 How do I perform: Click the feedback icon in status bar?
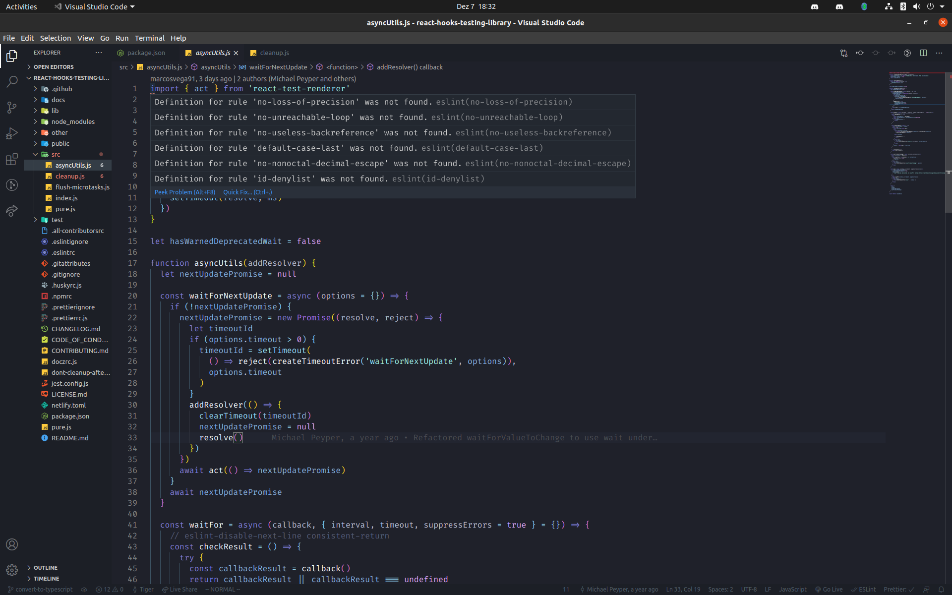[926, 590]
